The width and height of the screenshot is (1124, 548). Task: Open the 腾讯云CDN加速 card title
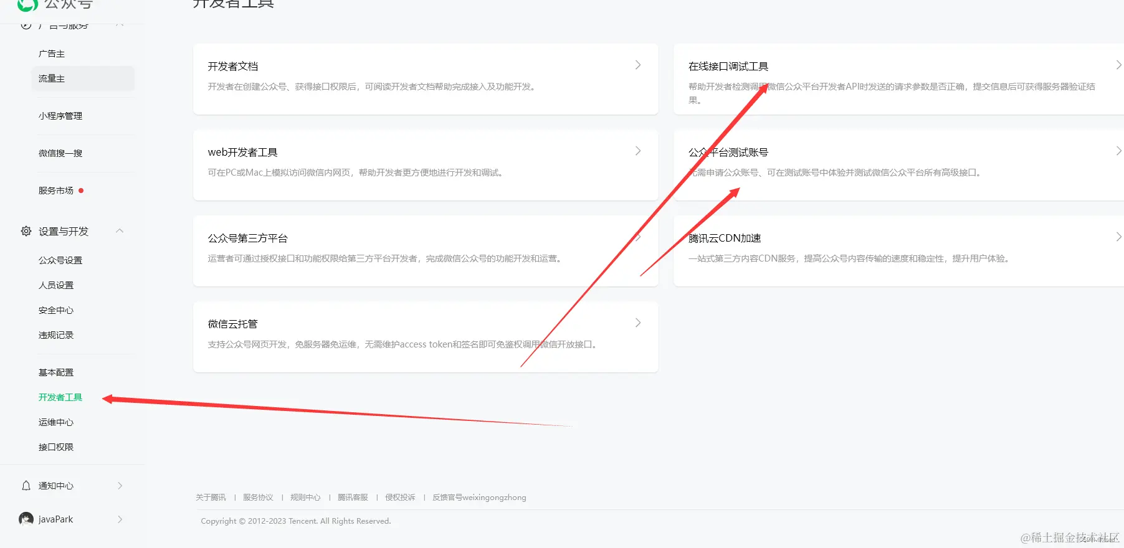[725, 238]
